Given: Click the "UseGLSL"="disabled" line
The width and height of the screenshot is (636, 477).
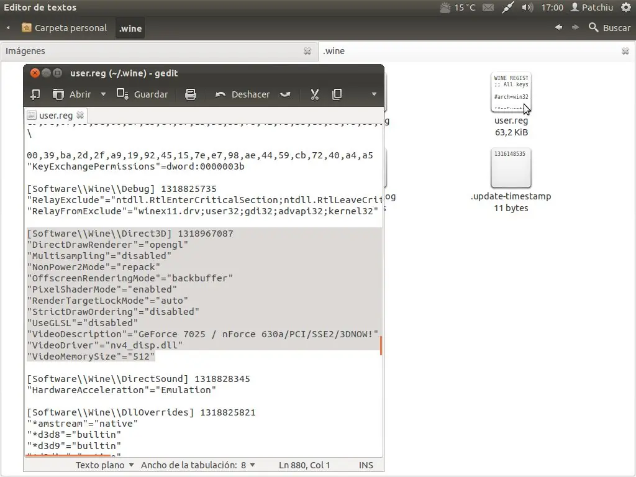Looking at the screenshot, I should (83, 323).
